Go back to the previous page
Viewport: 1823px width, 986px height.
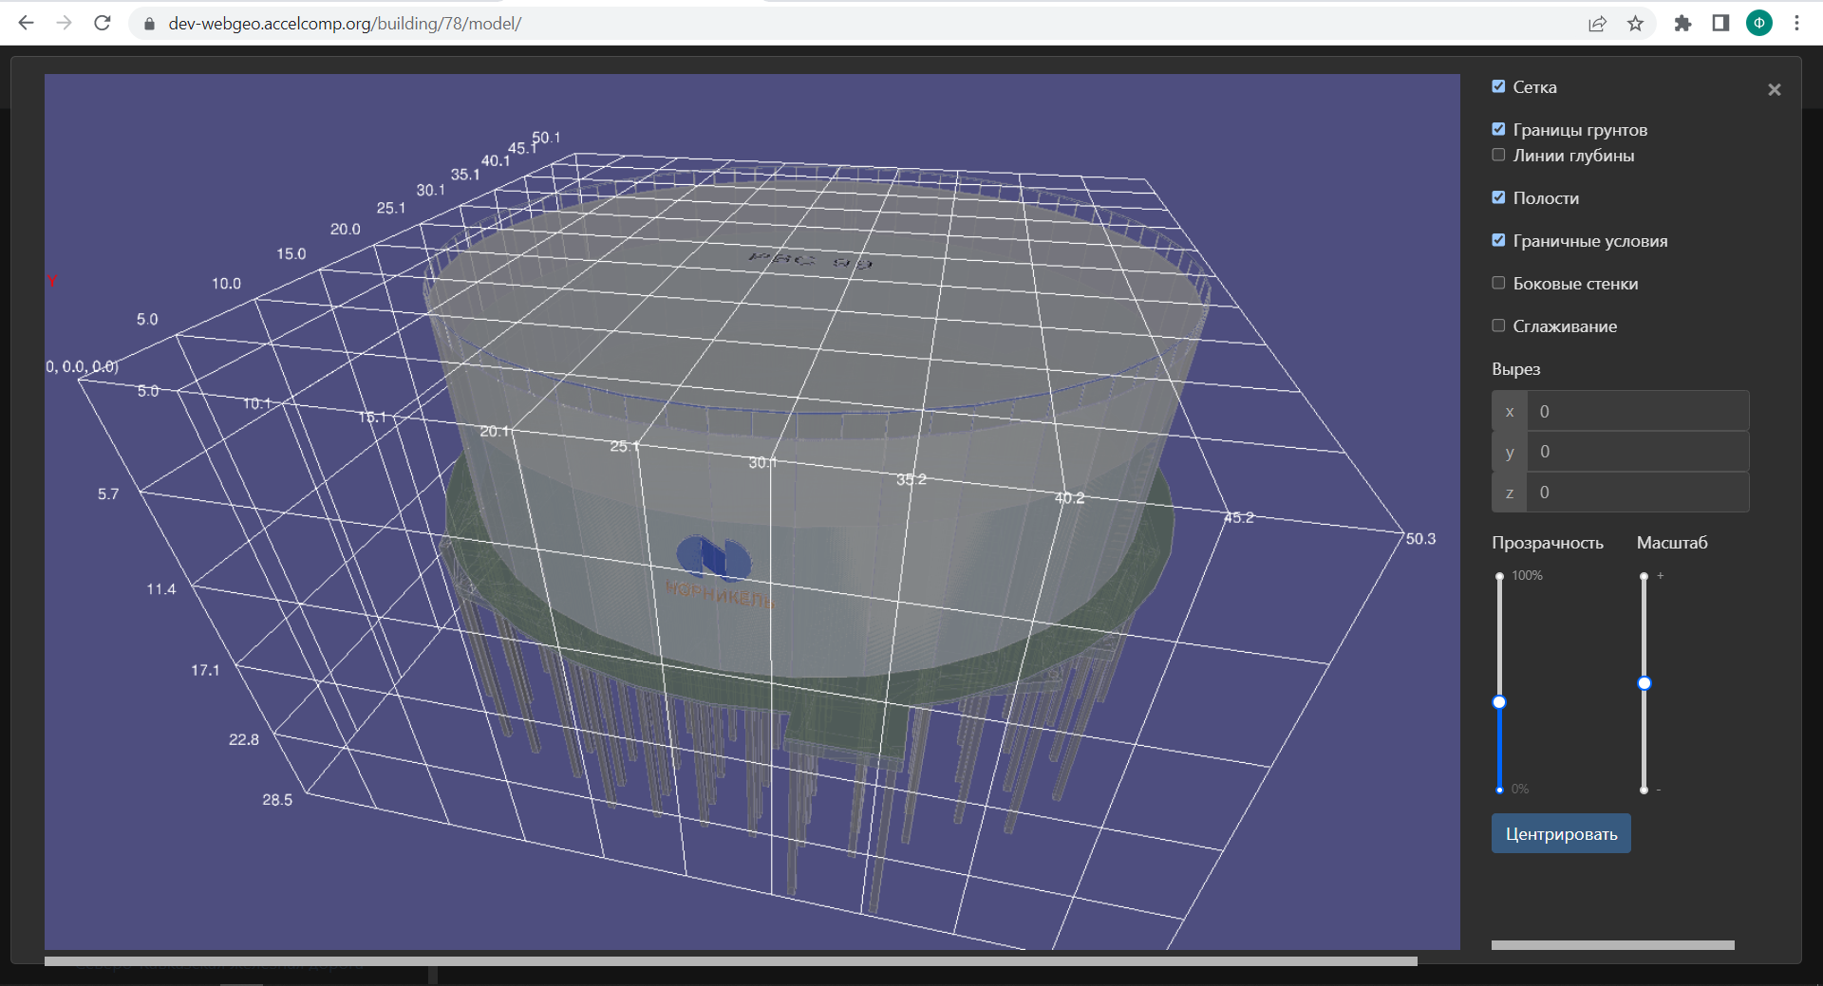[26, 23]
